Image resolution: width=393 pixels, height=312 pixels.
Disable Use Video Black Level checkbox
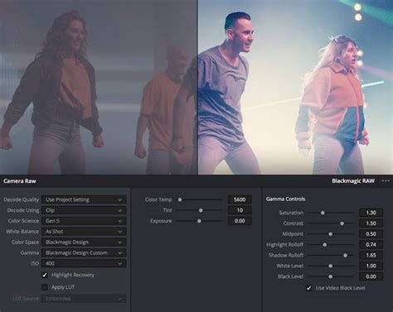point(308,288)
